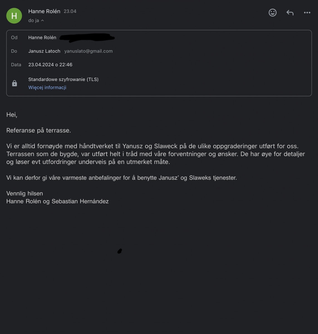
Task: Select the yanuslato@gmail.com address
Action: (88, 51)
